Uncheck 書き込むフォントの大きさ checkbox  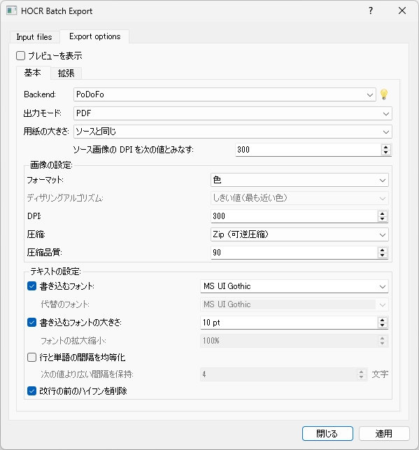(x=32, y=323)
